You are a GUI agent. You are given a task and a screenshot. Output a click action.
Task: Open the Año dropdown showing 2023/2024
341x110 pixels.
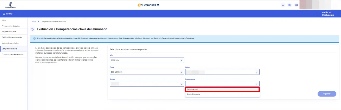147,60
